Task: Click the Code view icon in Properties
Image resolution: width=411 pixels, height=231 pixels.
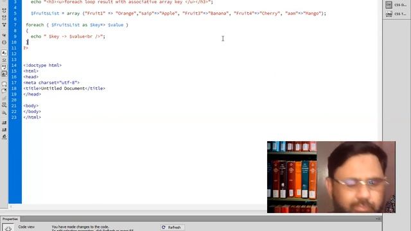Action: [x=8, y=228]
